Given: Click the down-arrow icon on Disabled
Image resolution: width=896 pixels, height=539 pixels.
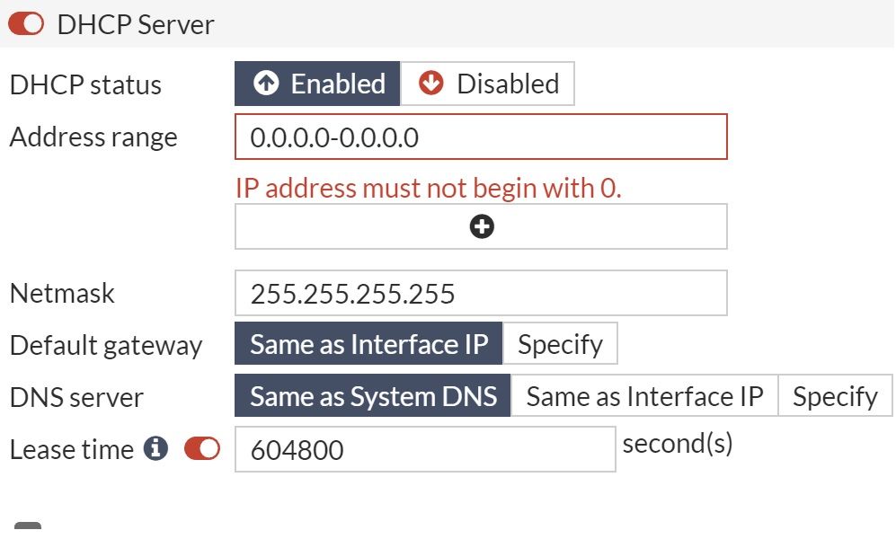Looking at the screenshot, I should point(431,84).
